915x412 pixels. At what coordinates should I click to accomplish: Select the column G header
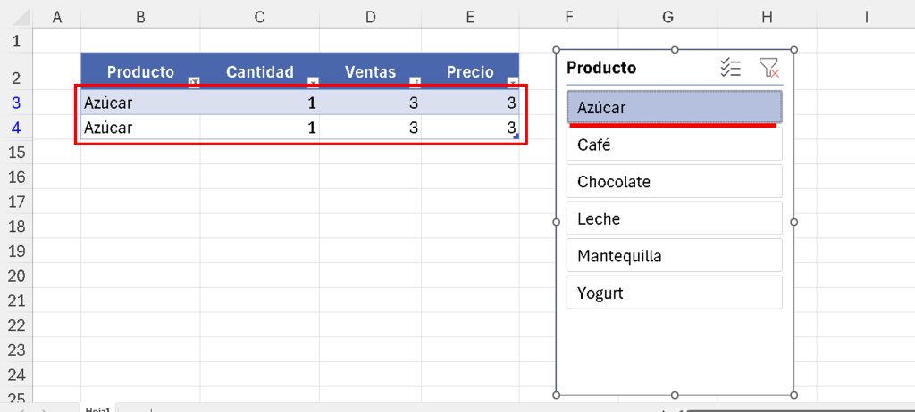[x=667, y=15]
